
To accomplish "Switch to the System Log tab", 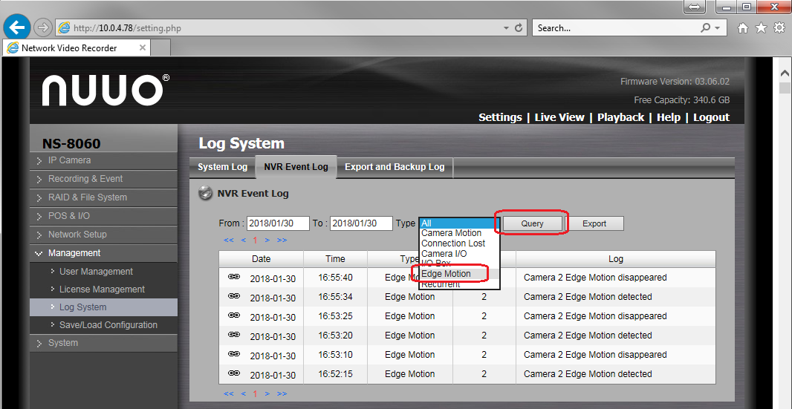I will click(x=222, y=167).
